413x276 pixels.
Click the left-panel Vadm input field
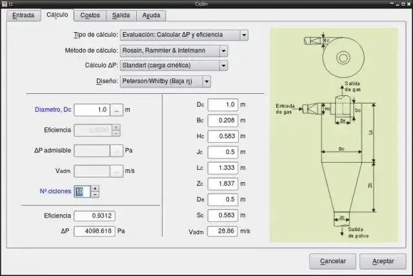(92, 171)
